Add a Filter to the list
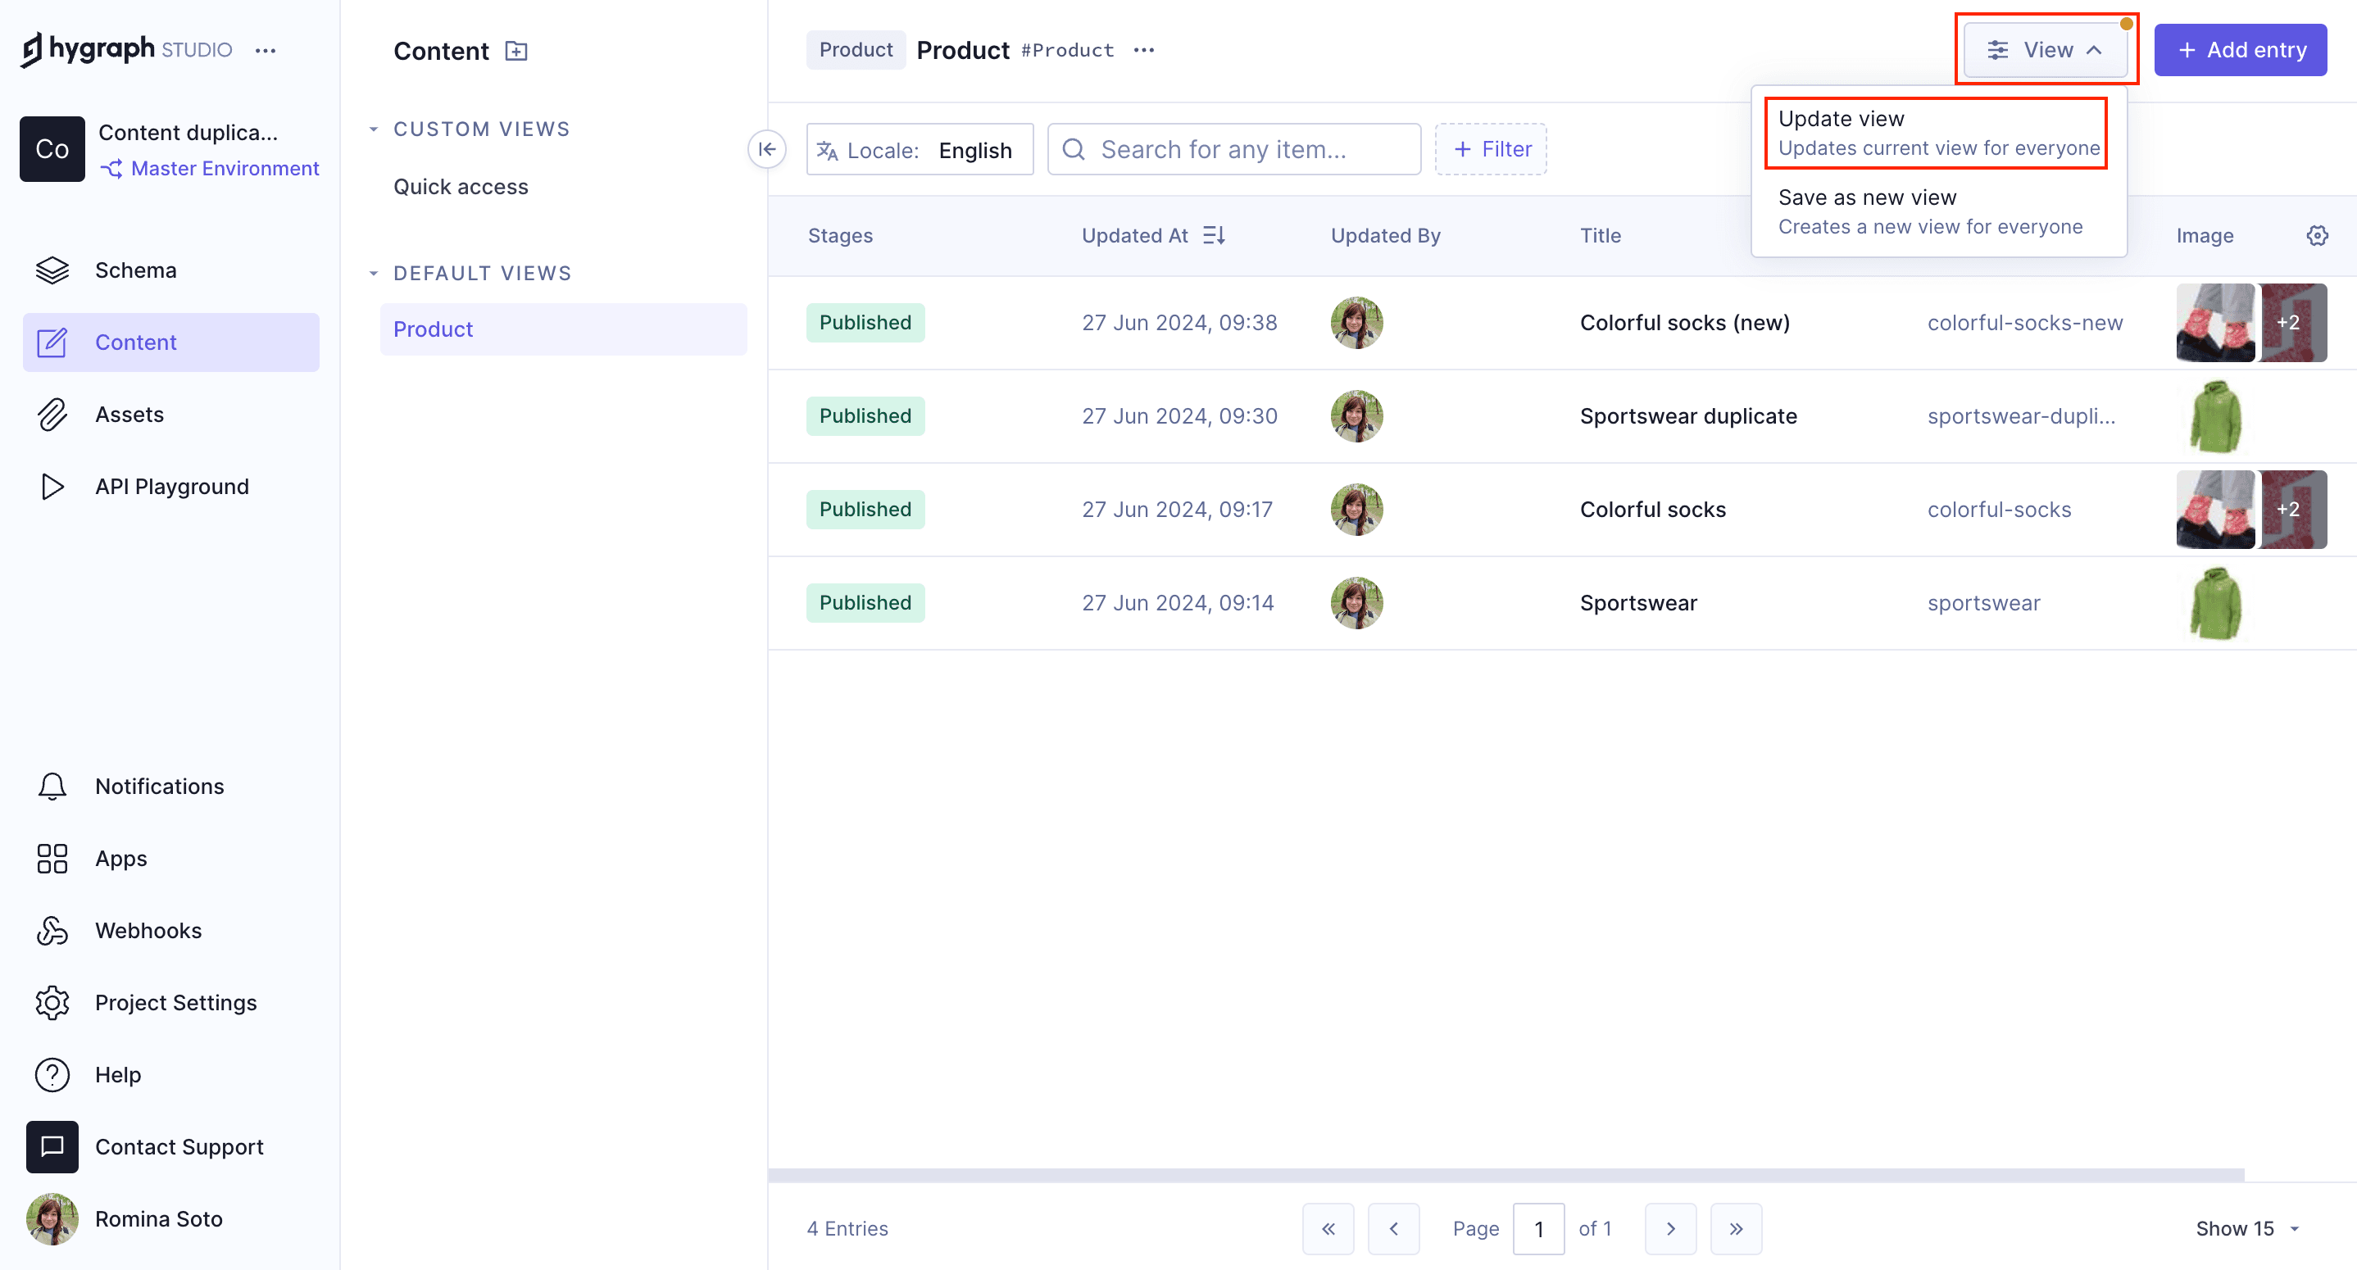Viewport: 2357px width, 1270px height. [x=1491, y=149]
